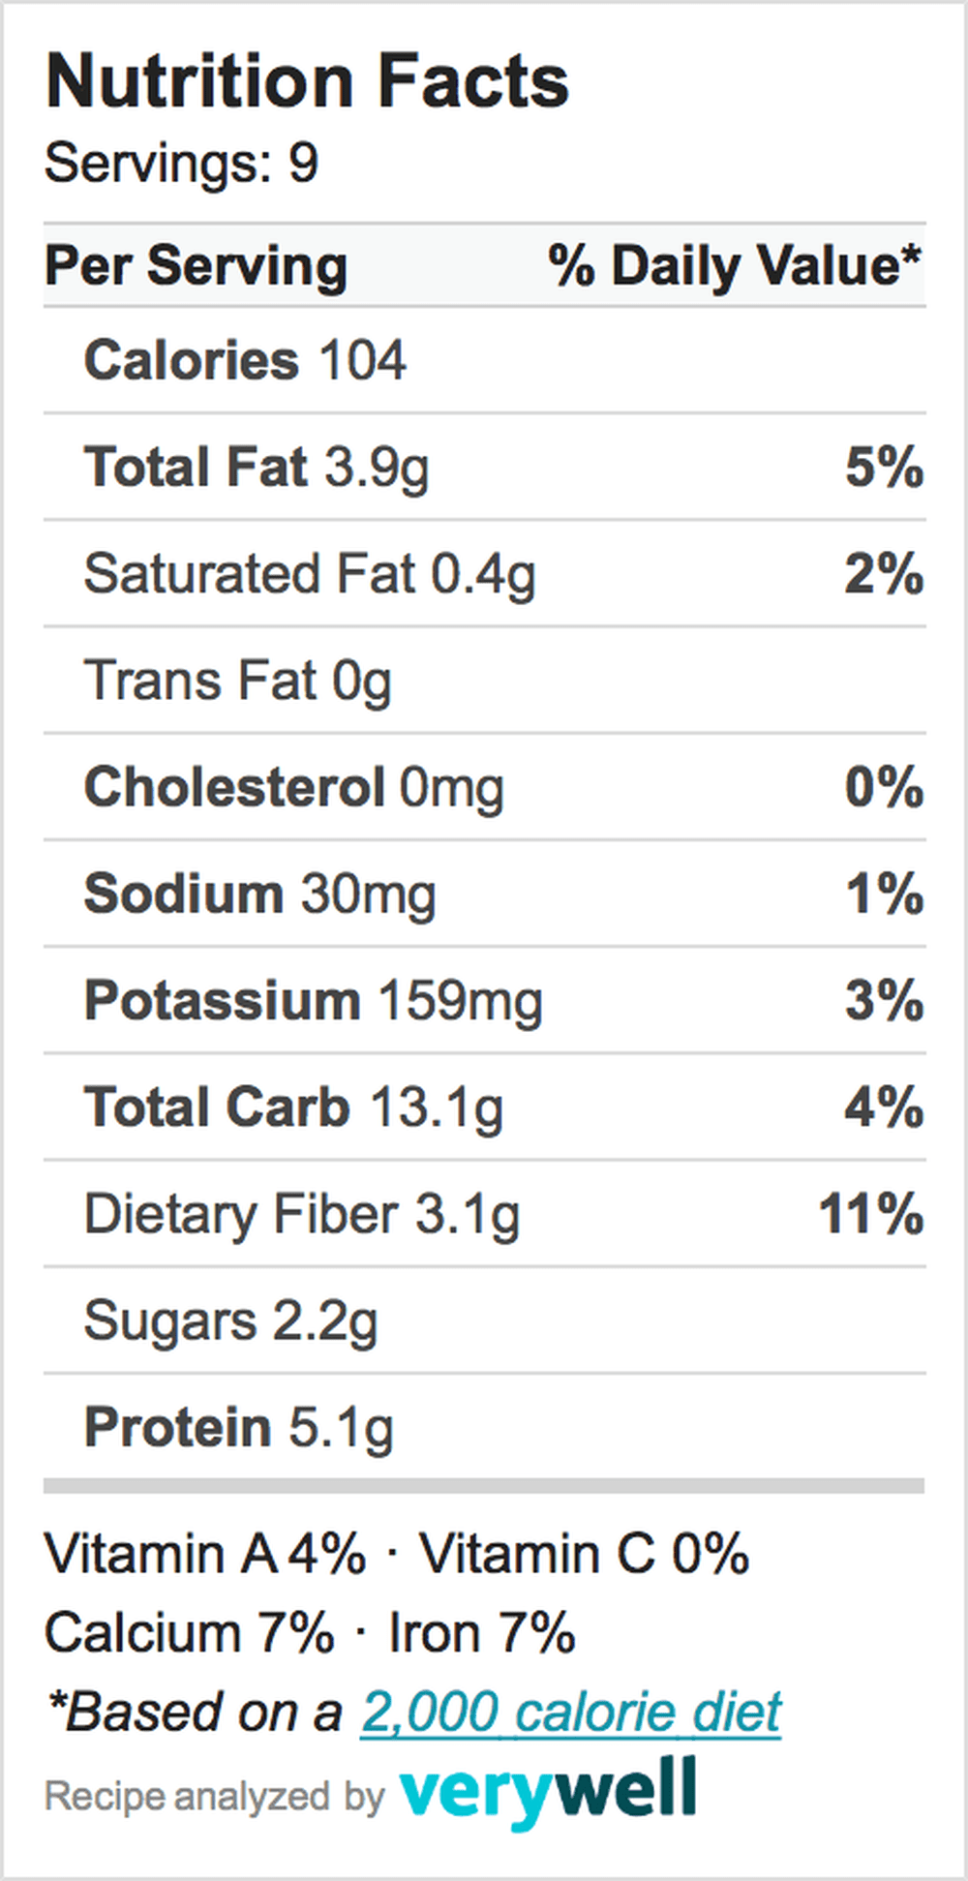Select the Saturated Fat 0.4g row
Screen dimensions: 968x1881
tap(484, 573)
